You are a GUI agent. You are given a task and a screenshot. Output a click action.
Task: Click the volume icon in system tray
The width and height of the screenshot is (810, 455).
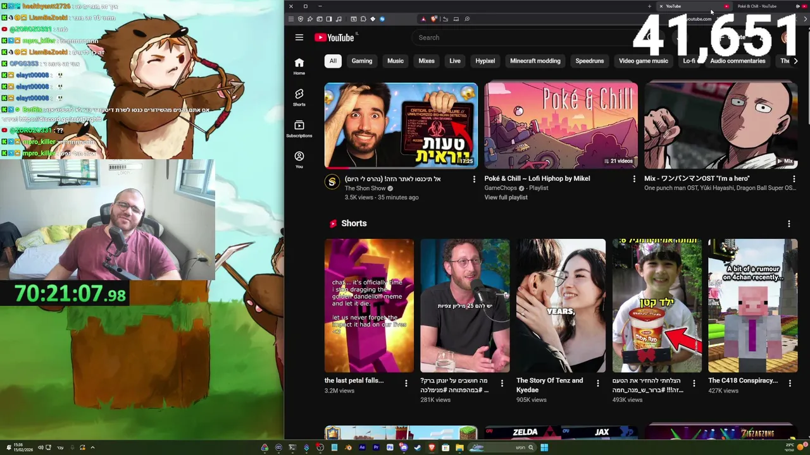point(40,447)
